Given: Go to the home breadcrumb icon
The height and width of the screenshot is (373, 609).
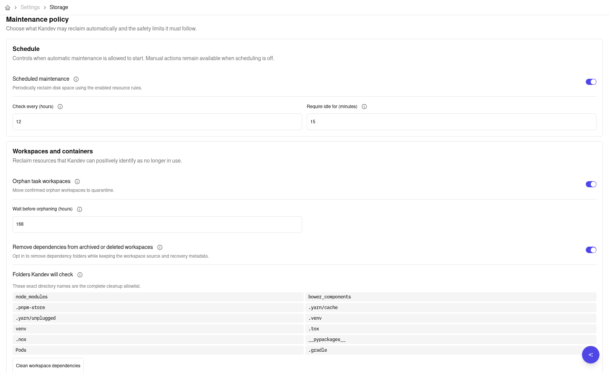Looking at the screenshot, I should tap(8, 8).
